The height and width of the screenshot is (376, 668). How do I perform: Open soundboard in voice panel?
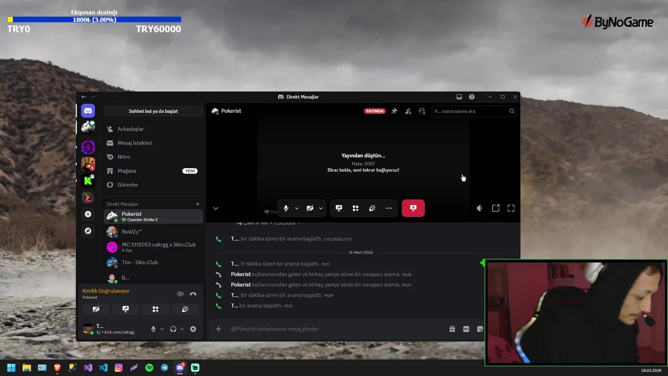coord(185,309)
